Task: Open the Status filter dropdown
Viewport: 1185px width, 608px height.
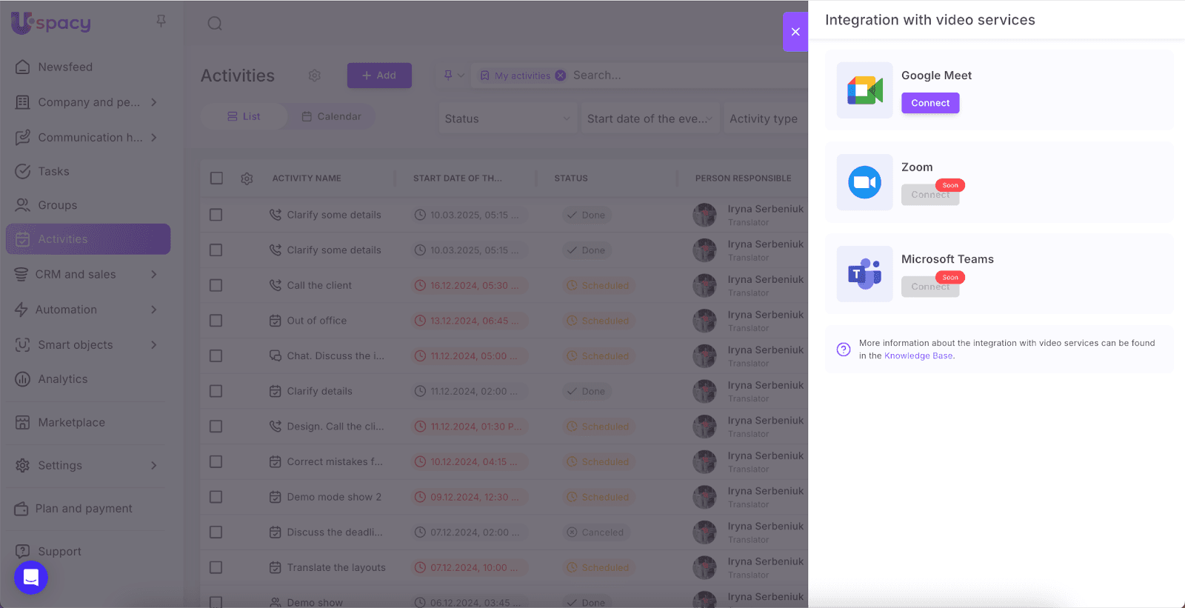Action: click(x=507, y=118)
